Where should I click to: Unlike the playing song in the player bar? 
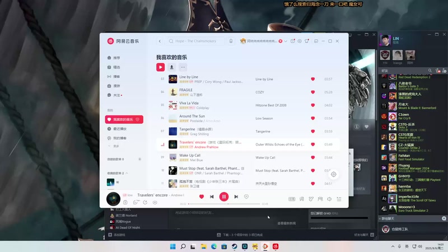[202, 197]
